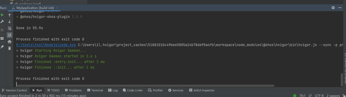This screenshot has width=346, height=97.
Task: Open the ArkUI Inspector tool window
Action: (202, 90)
